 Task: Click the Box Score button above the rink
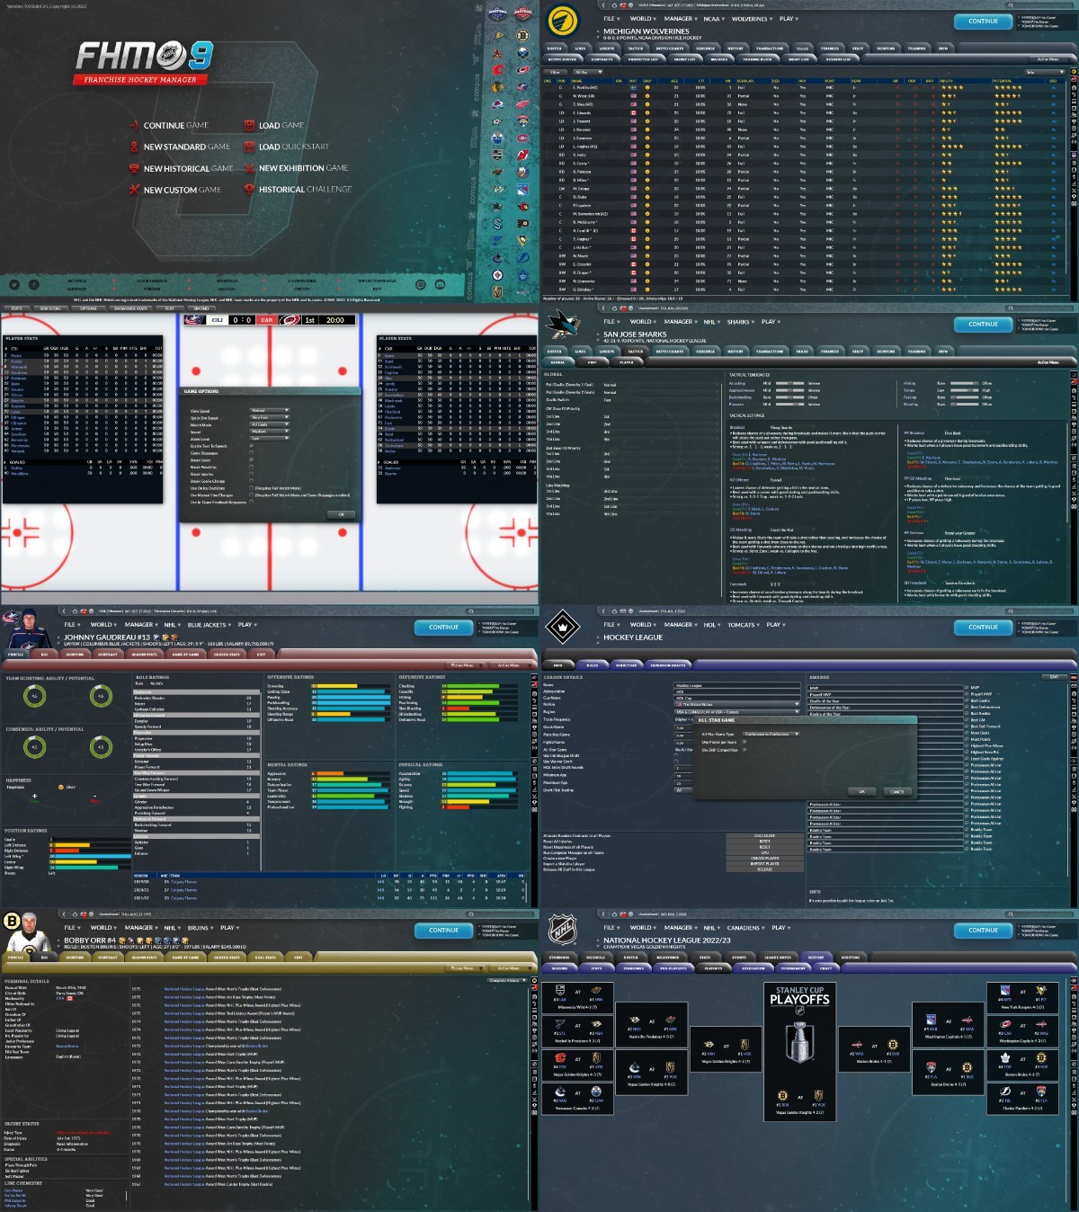pos(50,308)
